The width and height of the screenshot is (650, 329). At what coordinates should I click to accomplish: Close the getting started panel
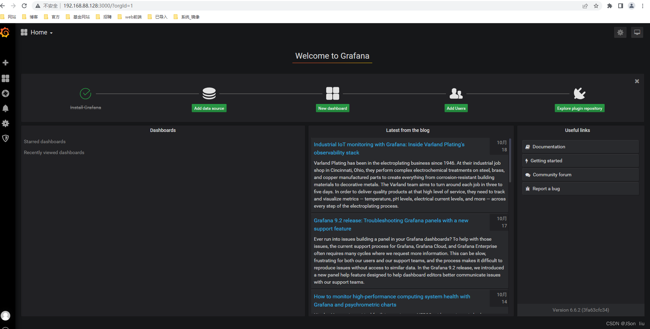coord(637,81)
